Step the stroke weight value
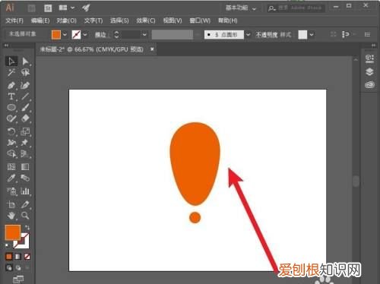 click(x=116, y=34)
